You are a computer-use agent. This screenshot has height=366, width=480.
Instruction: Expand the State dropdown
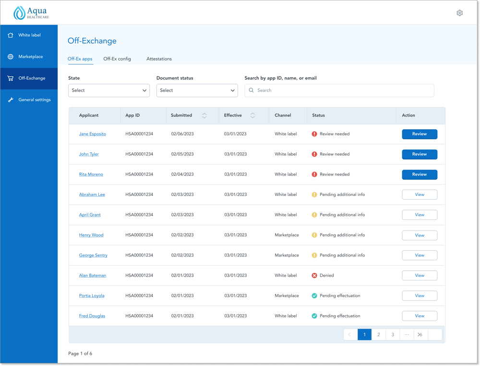(109, 90)
